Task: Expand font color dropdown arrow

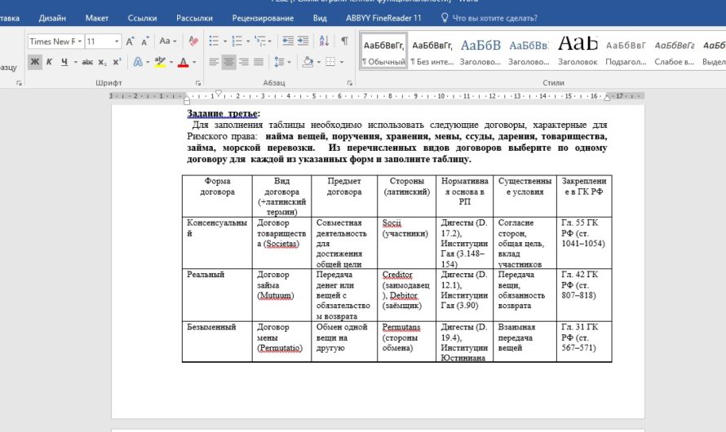Action: click(x=194, y=62)
